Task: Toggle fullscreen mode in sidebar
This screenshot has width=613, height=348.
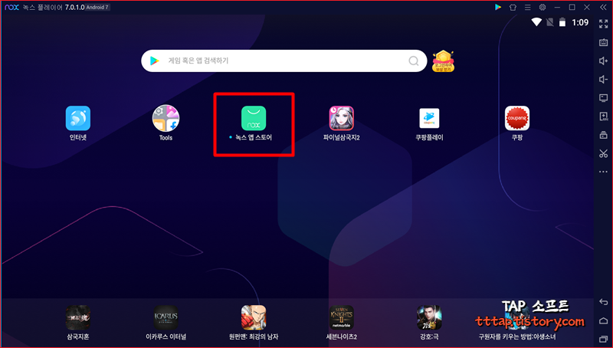Action: (x=604, y=24)
